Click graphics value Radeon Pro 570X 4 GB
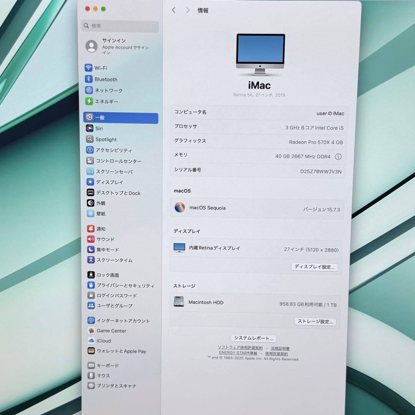The height and width of the screenshot is (415, 415). click(316, 142)
